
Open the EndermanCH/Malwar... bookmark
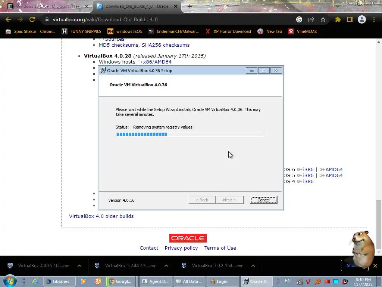coord(174,31)
